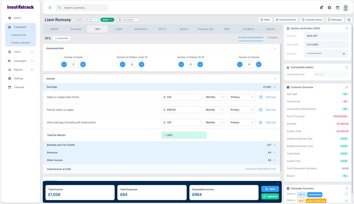354x204 pixels.
Task: Switch to the Courtesy Call tab
Action: coord(205,29)
